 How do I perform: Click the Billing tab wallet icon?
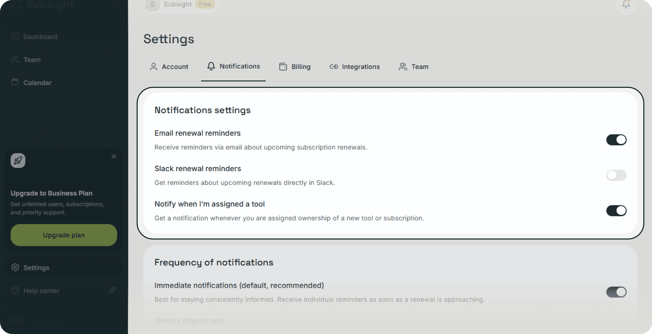point(283,67)
